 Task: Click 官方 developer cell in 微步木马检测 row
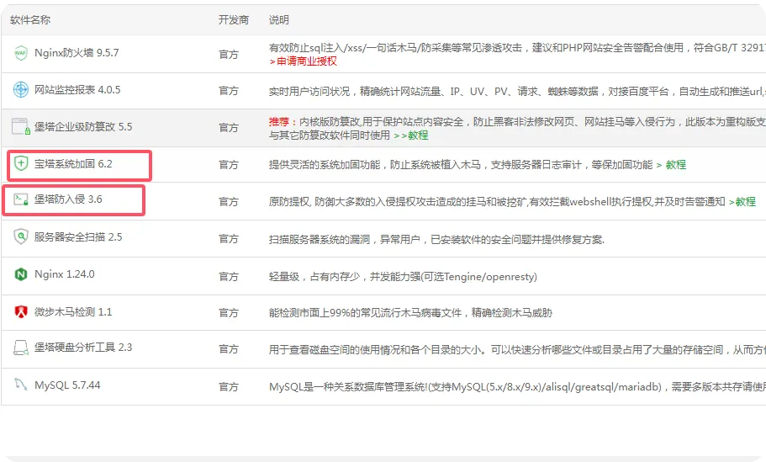click(x=229, y=313)
